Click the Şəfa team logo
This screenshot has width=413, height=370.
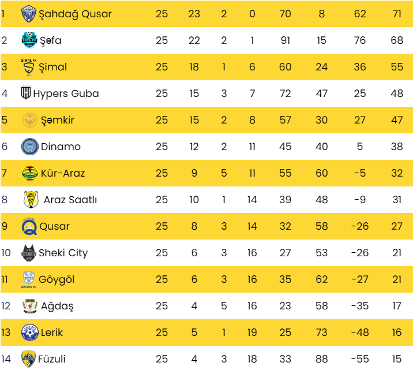(x=29, y=40)
